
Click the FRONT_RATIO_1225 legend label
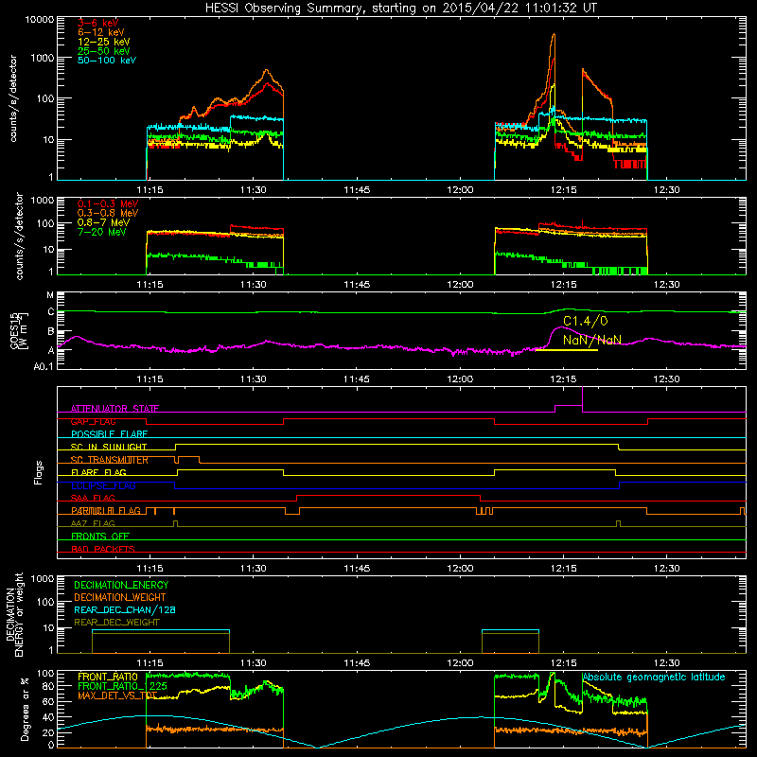[122, 686]
